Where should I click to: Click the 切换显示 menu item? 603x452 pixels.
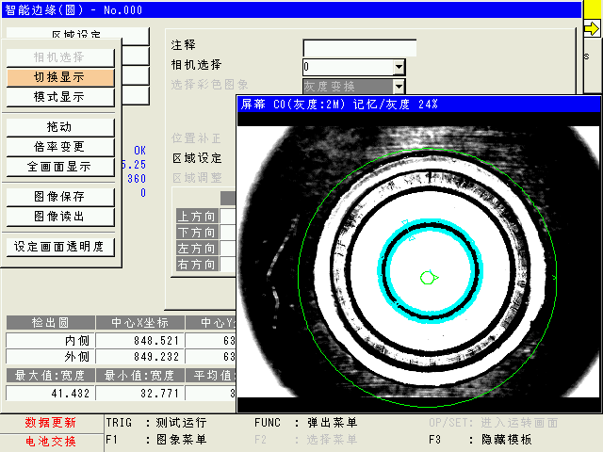click(x=59, y=77)
